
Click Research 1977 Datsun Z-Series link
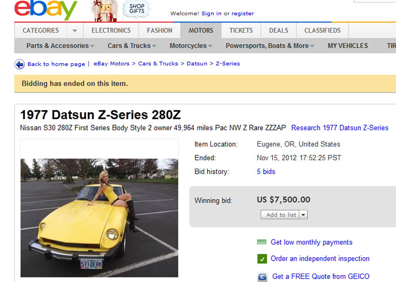[x=339, y=128]
